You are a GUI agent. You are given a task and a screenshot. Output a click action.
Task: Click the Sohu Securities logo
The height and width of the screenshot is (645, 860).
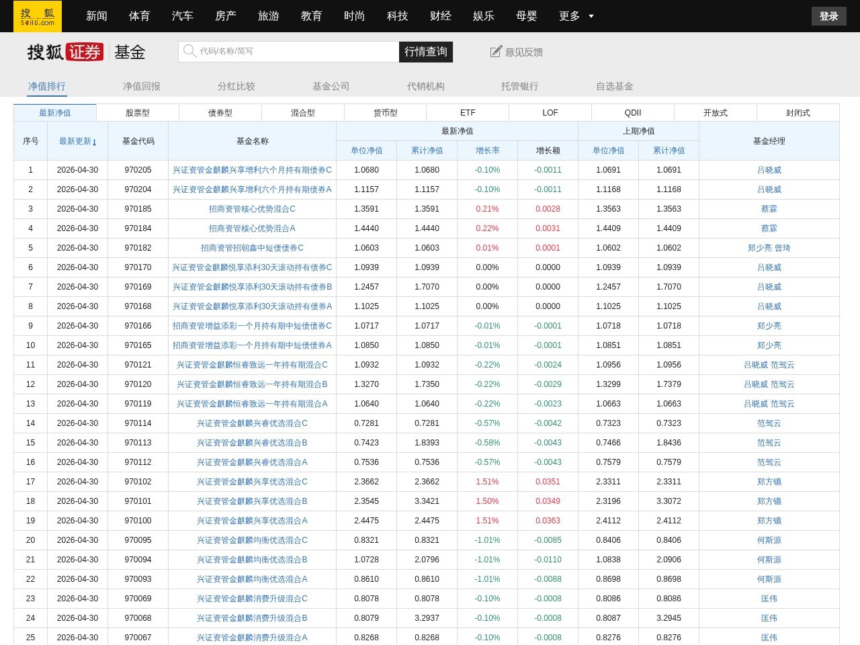coord(65,52)
